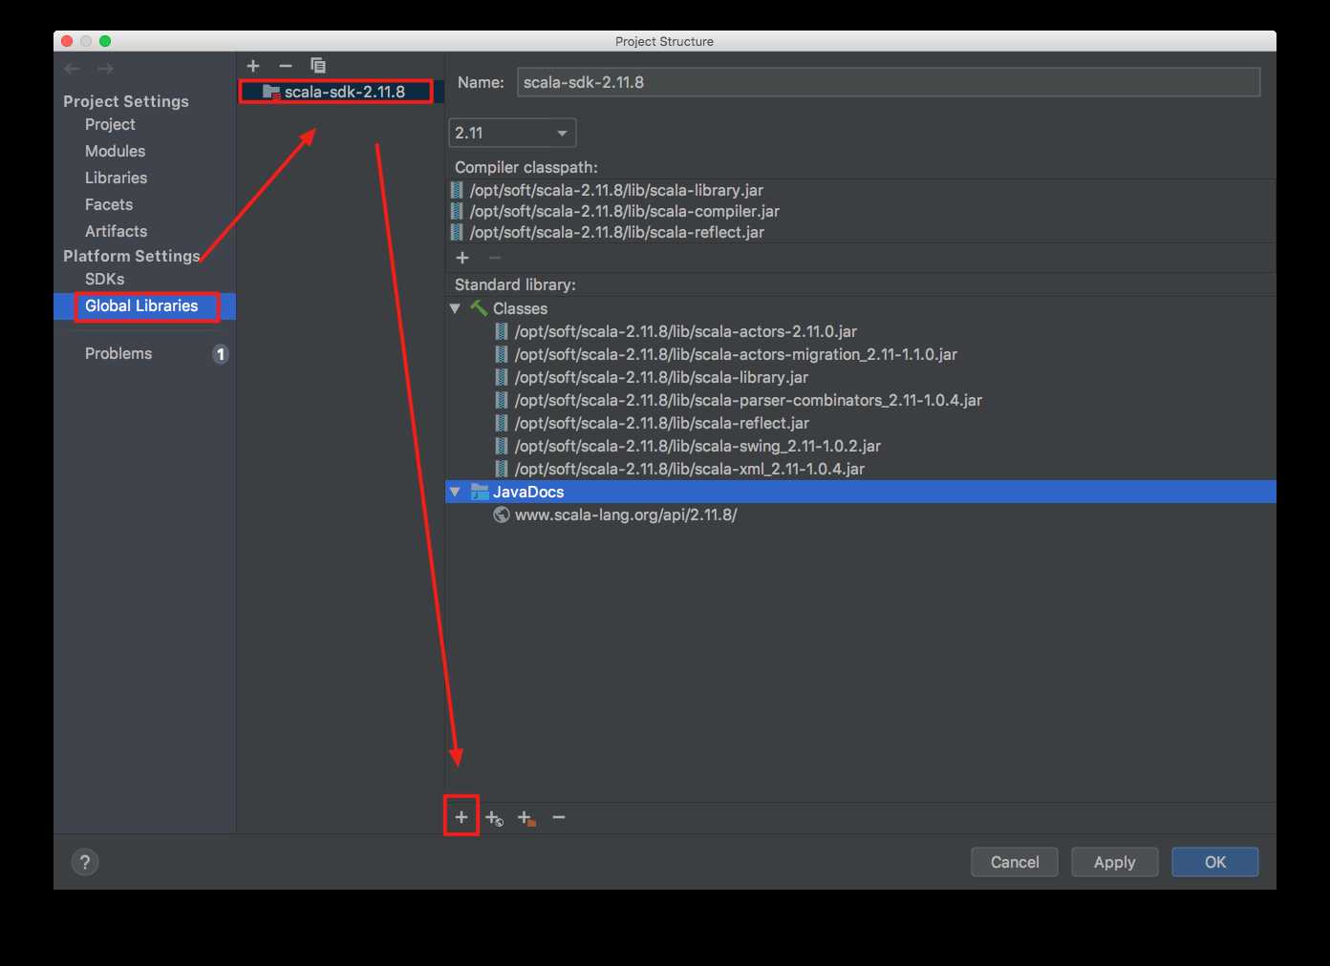Open the Problems page
The height and width of the screenshot is (966, 1330).
tap(118, 353)
